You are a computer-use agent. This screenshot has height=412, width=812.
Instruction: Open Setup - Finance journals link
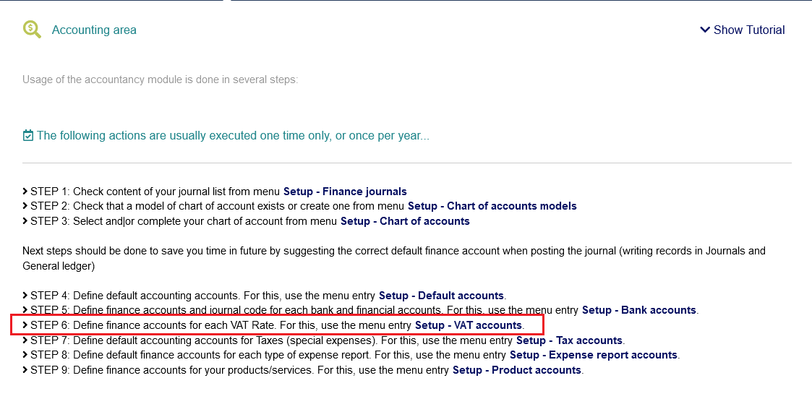tap(345, 192)
